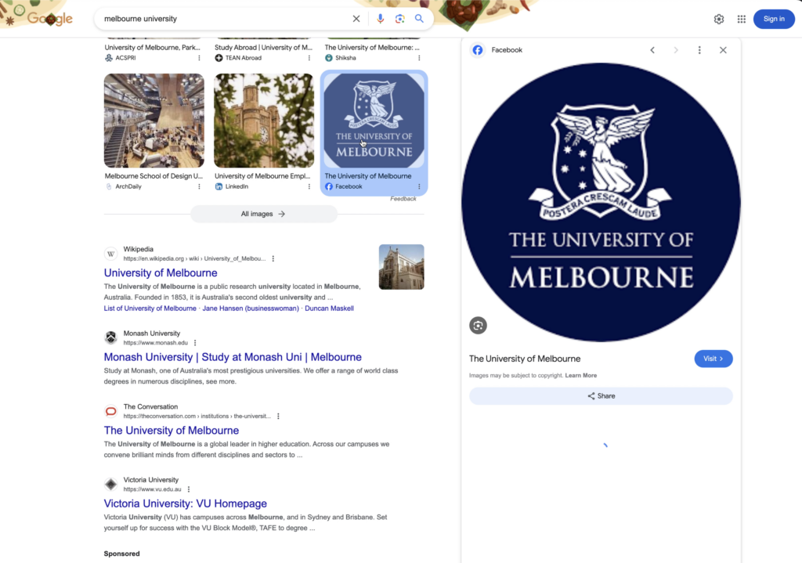Go to previous image in preview panel
Viewport: 802px width, 563px height.
[652, 50]
